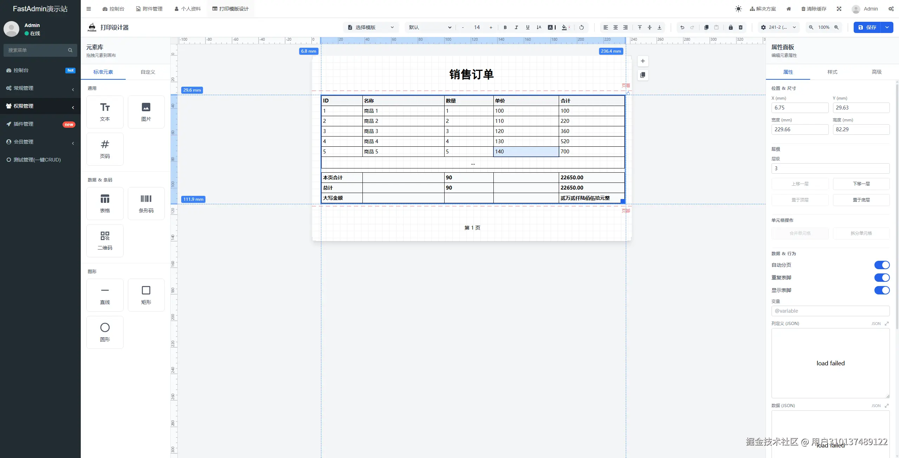The height and width of the screenshot is (458, 899).
Task: Click the 下移一层 button
Action: pyautogui.click(x=861, y=184)
